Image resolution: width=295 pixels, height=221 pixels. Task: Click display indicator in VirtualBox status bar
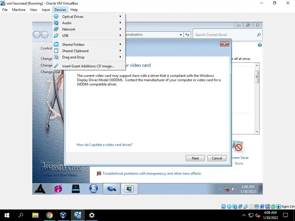pos(256,207)
